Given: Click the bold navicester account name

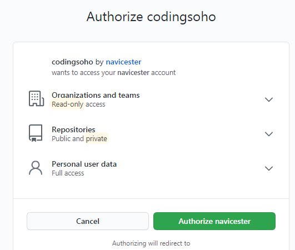Looking at the screenshot, I should coord(133,73).
